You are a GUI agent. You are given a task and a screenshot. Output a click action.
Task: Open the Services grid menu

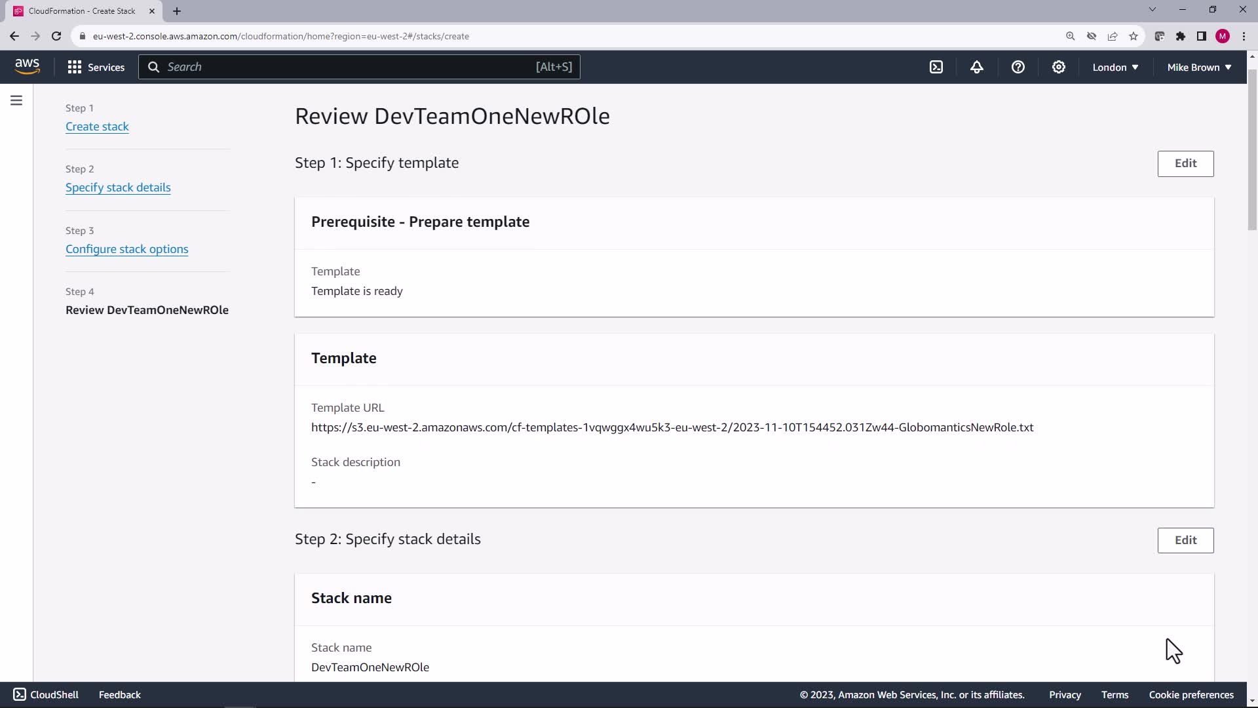tap(96, 67)
